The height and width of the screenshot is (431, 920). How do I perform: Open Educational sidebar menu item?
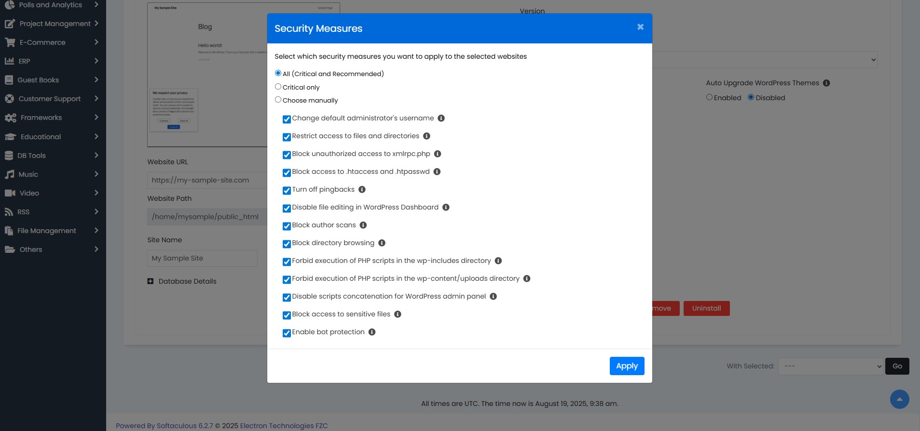pos(52,137)
